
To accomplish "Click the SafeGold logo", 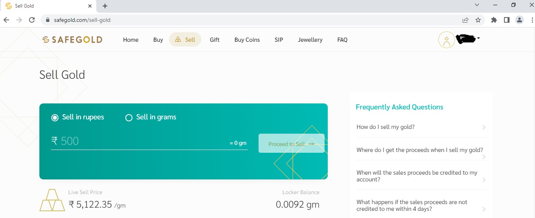I will (x=72, y=40).
